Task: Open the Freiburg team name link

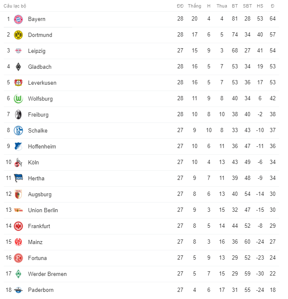Action: coord(38,114)
